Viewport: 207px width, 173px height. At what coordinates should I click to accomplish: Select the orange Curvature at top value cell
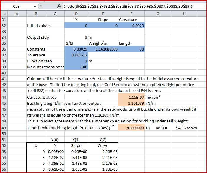point(131,97)
